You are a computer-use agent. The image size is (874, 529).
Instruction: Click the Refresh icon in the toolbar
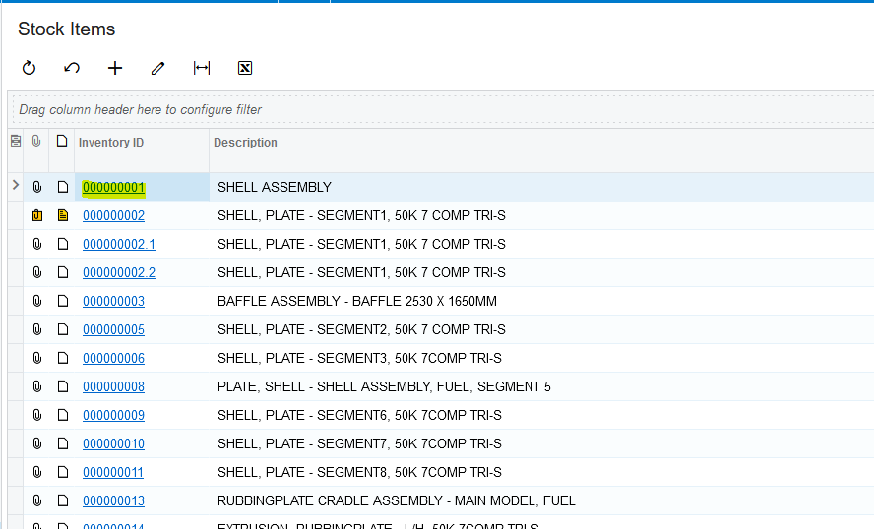(x=29, y=68)
